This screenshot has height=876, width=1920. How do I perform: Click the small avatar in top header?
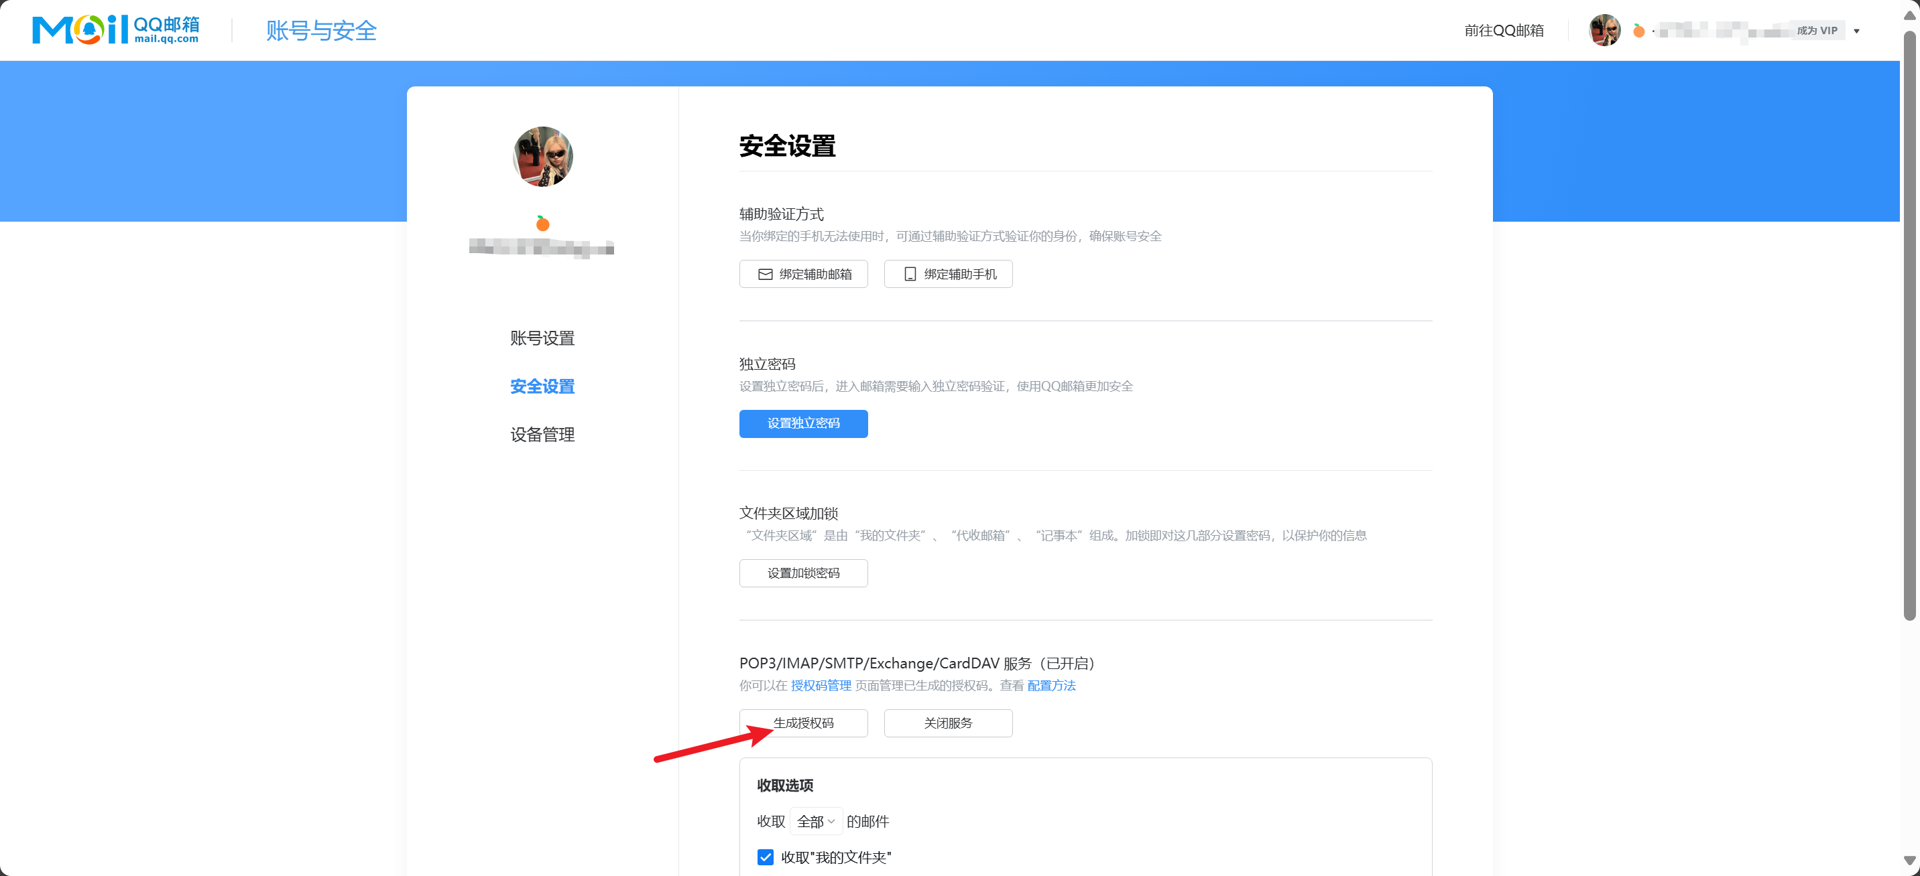coord(1604,31)
